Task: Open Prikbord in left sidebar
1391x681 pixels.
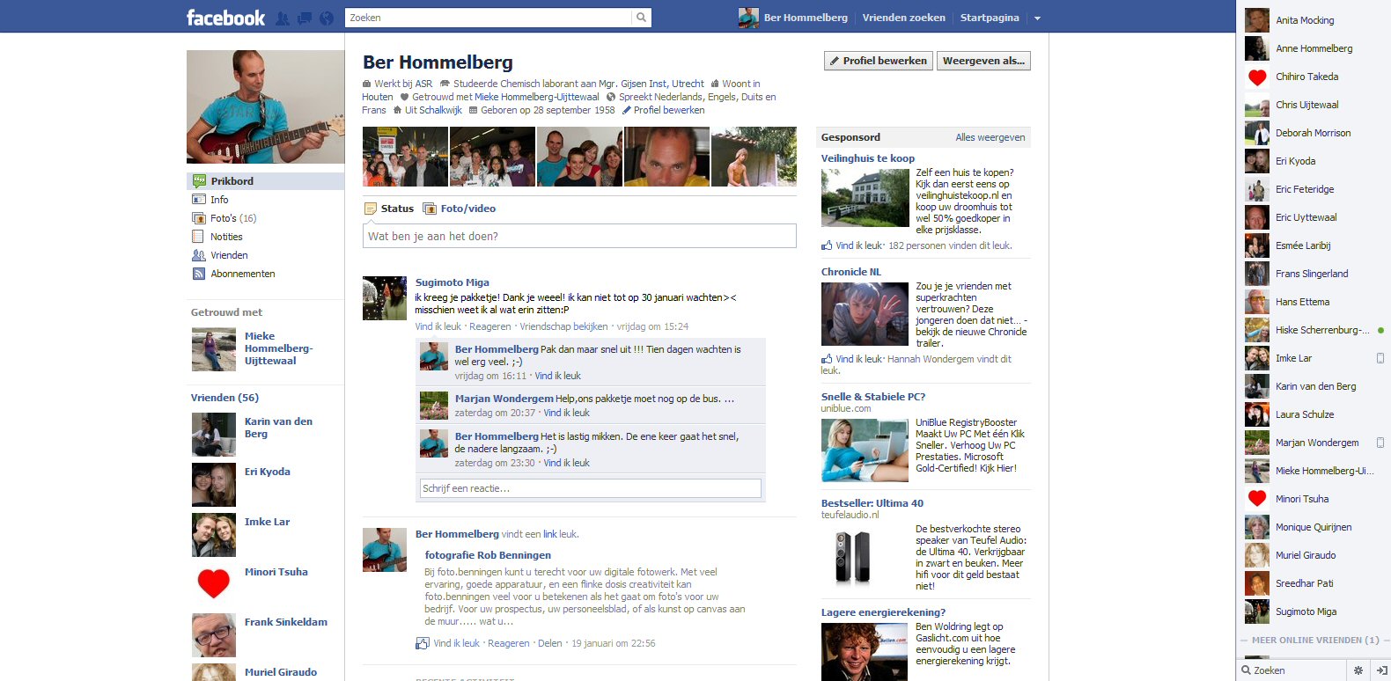Action: (266, 181)
